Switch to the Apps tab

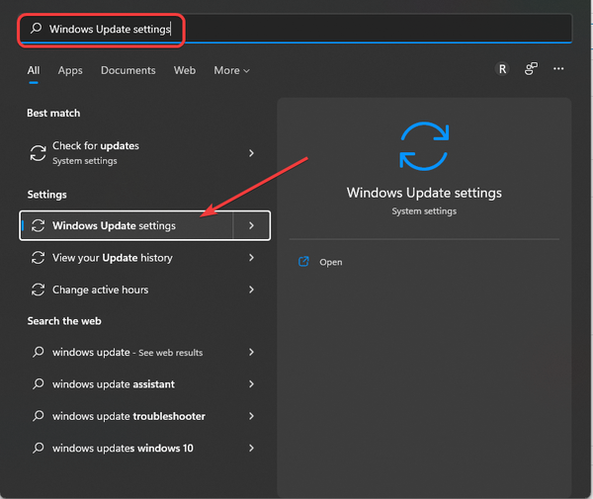(x=70, y=70)
